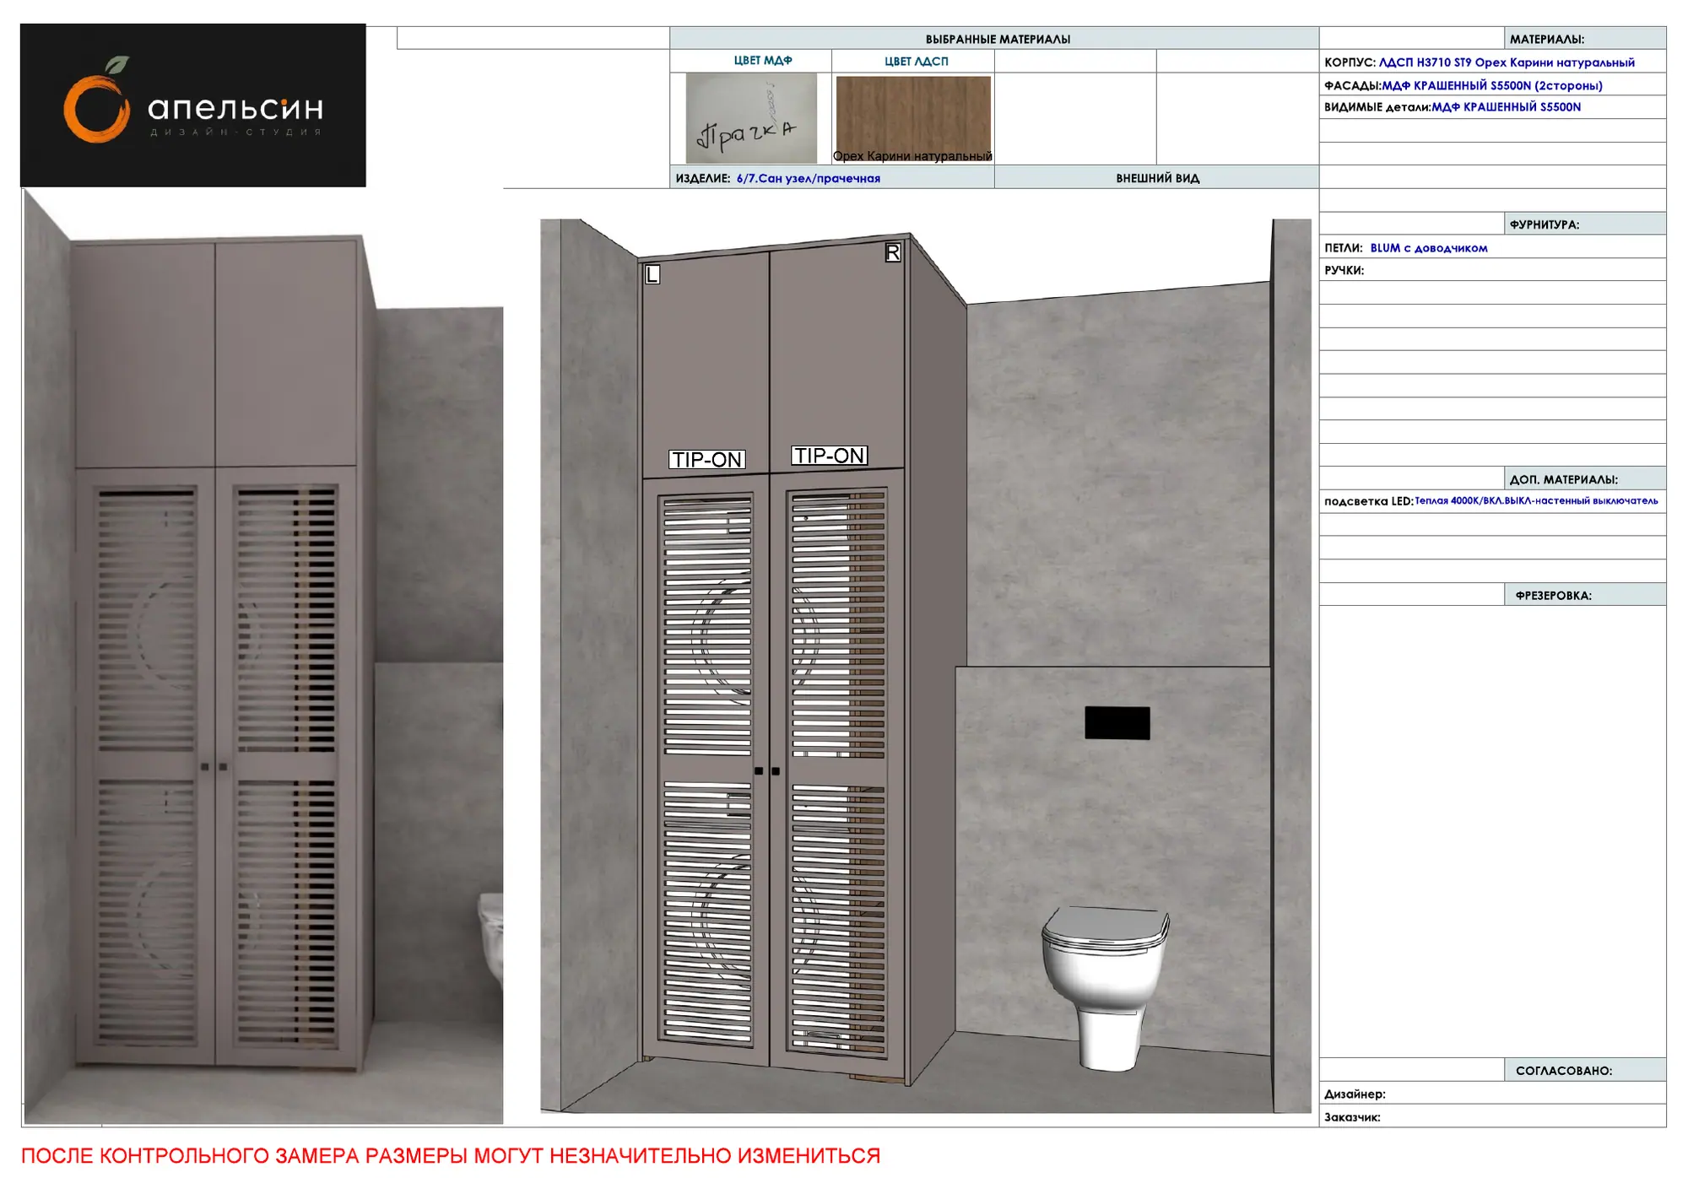Image resolution: width=1688 pixels, height=1194 pixels.
Task: Open the left rendered cabinet view
Action: pos(263,657)
